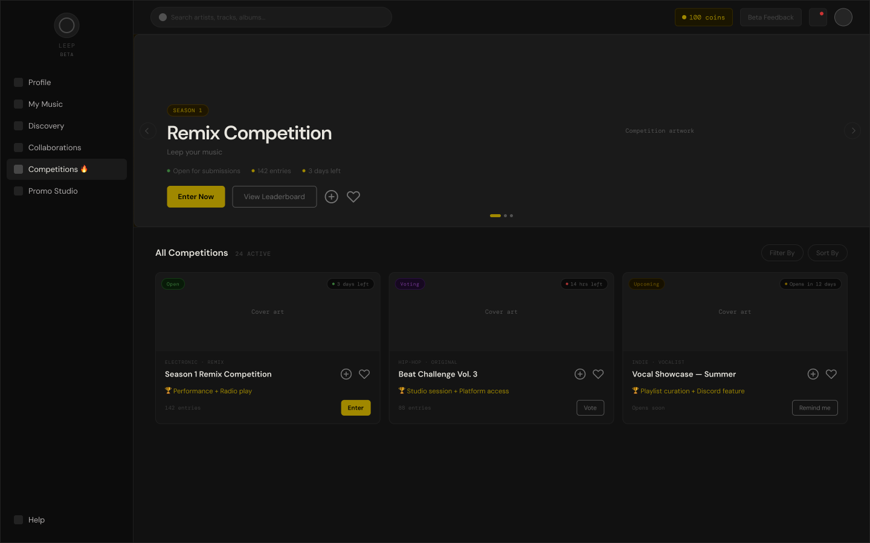
Task: Heart the Beat Challenge Vol. 3 card
Action: pos(598,374)
